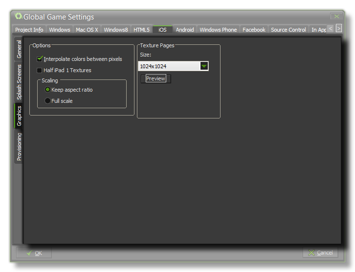Open the Splash Screens side tab

tap(19, 82)
